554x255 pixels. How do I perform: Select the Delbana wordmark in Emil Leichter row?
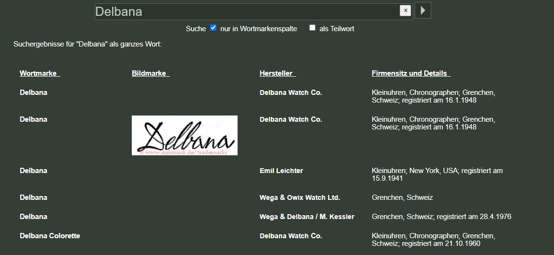(34, 171)
